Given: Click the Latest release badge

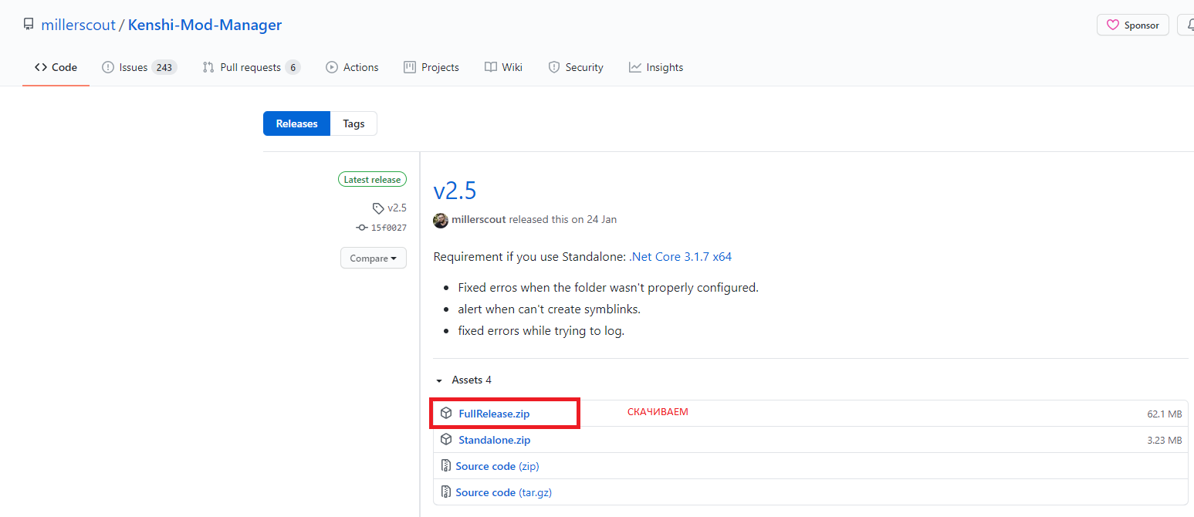Looking at the screenshot, I should pos(372,180).
